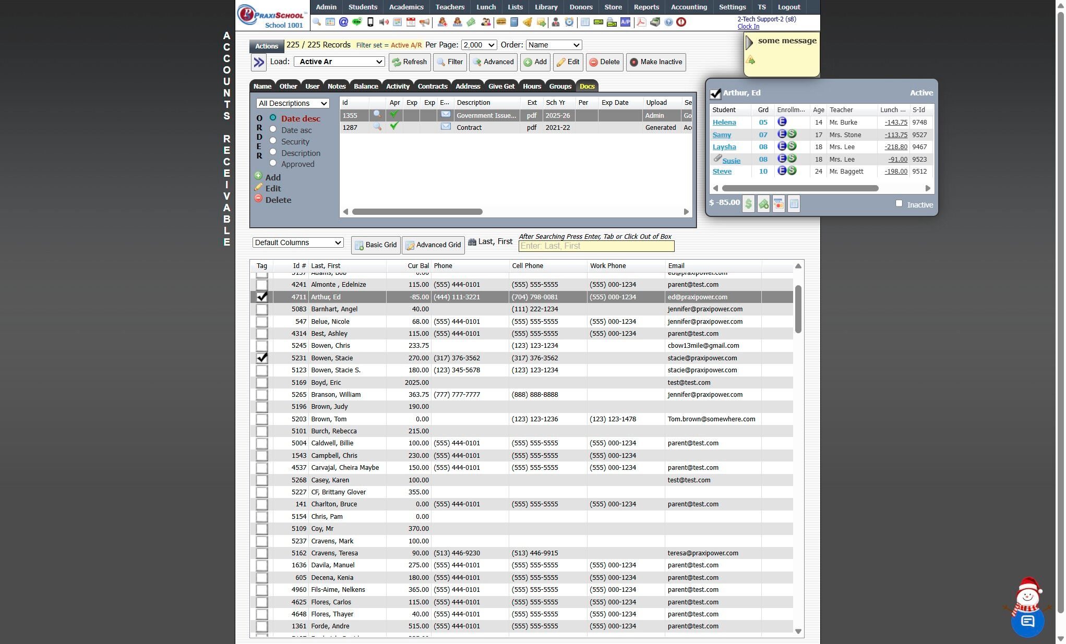Viewport: 1066px width, 644px height.
Task: Open the Per Page 2,000 dropdown
Action: (x=479, y=45)
